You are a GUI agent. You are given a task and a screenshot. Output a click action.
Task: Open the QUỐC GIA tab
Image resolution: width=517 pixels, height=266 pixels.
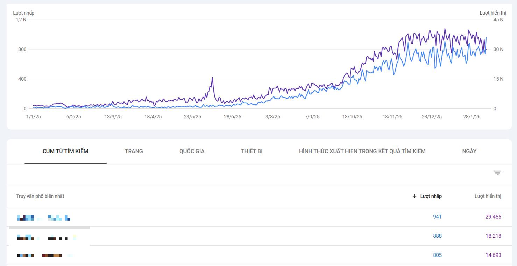(x=192, y=151)
